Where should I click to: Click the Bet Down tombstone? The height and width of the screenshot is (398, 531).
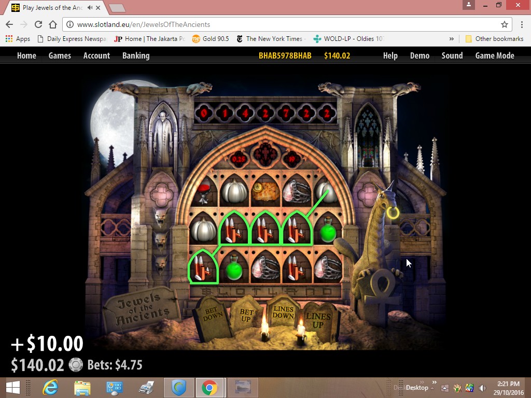pos(212,318)
